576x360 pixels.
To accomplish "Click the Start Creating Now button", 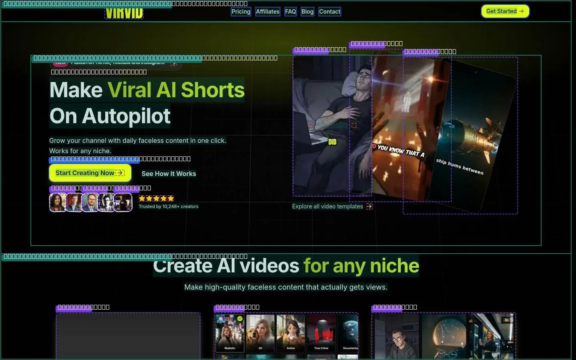I will point(90,173).
